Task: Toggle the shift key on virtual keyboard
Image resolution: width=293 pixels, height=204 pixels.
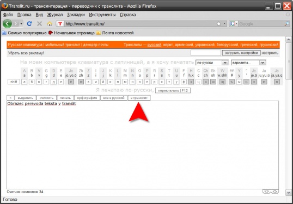Action: point(14,82)
